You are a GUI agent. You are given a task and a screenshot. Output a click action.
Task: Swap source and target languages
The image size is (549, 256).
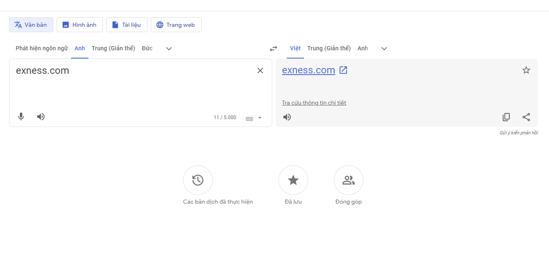[x=273, y=49]
